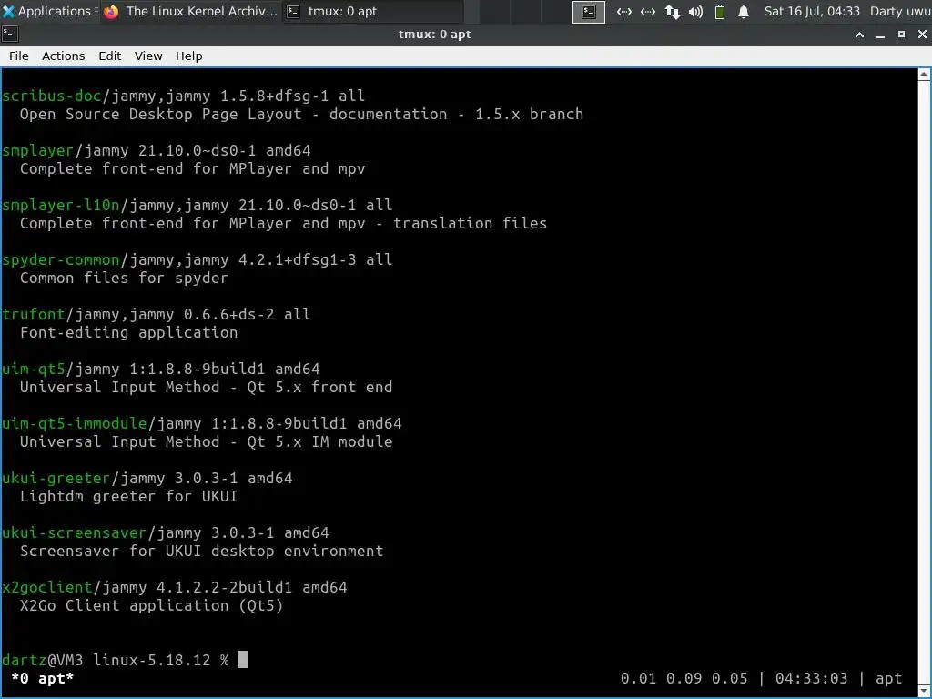Click the spyder-common package name

coord(61,259)
